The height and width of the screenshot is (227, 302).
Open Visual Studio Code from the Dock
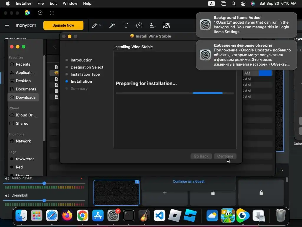point(160,215)
